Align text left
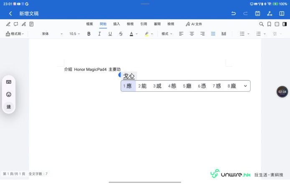 [x=181, y=34]
